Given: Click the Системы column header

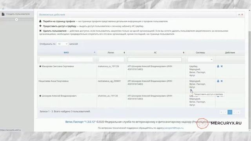Looking at the screenshot, I should click(200, 52).
